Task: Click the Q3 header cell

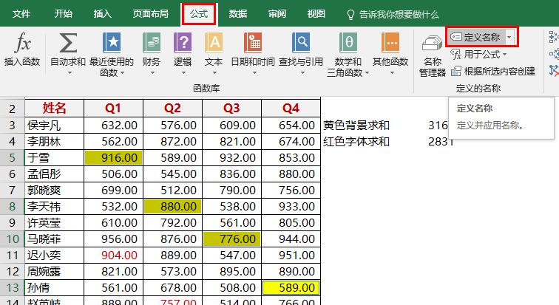Action: 231,108
